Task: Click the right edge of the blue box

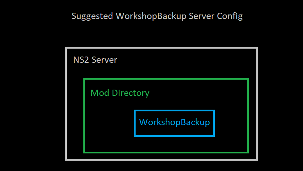Action: 214,123
